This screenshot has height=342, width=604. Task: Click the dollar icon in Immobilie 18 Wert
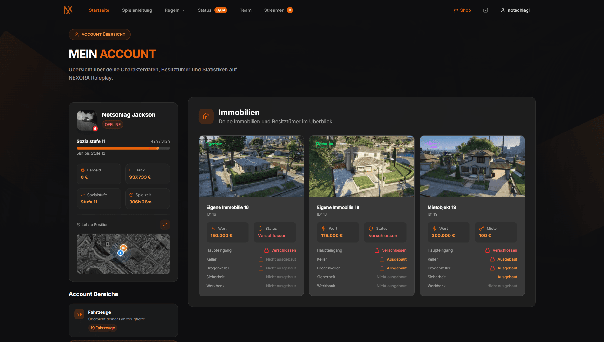click(x=324, y=229)
